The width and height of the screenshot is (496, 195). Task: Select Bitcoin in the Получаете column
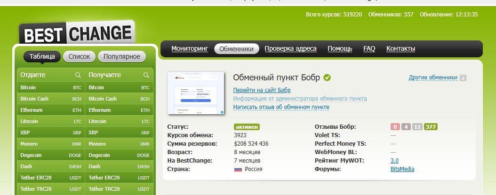click(119, 87)
